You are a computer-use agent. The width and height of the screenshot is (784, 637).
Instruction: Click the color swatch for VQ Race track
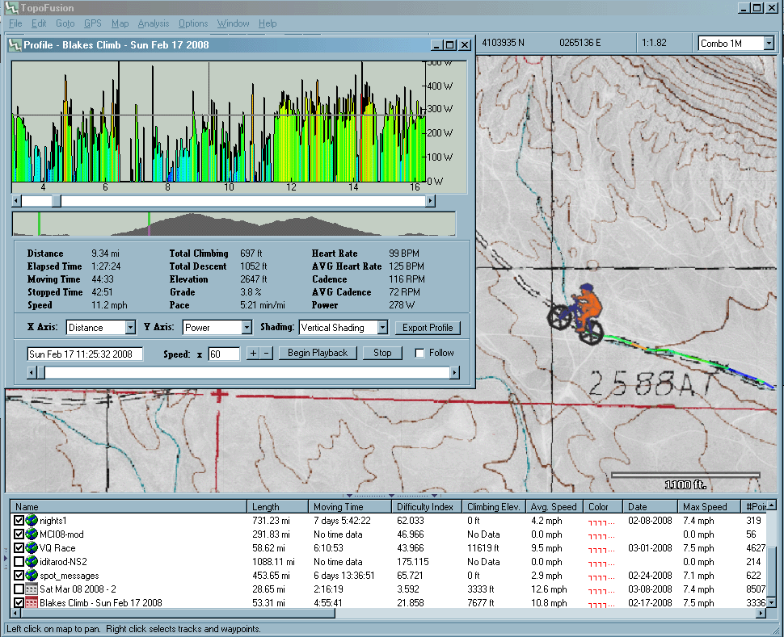[x=601, y=550]
